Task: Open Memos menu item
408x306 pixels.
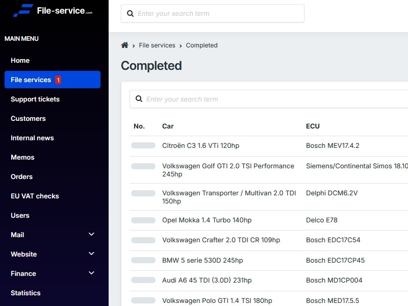Action: (22, 158)
